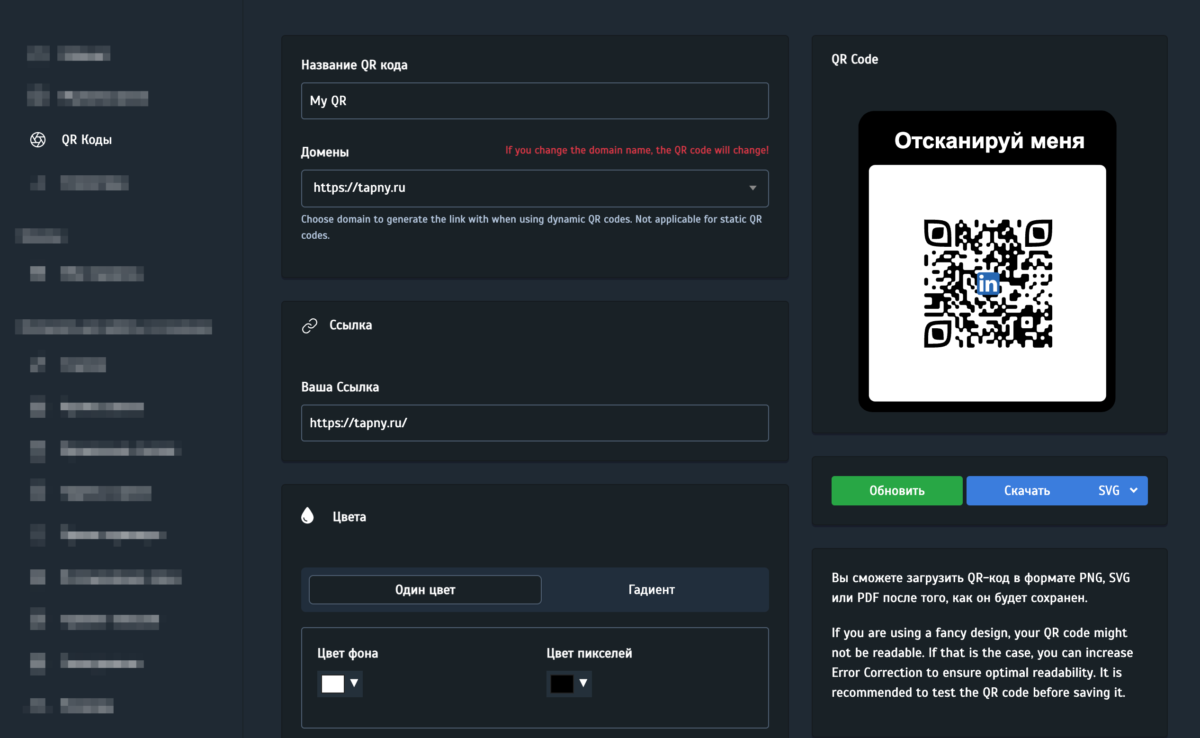Open the Домены dropdown with https://tapny.ru
Screen dimensions: 1200x738
coord(534,189)
